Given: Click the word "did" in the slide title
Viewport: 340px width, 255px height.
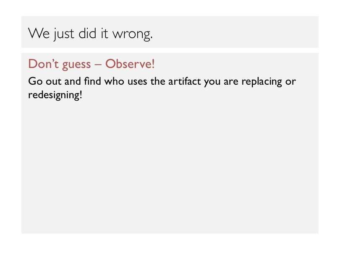Looking at the screenshot, I should coord(86,34).
